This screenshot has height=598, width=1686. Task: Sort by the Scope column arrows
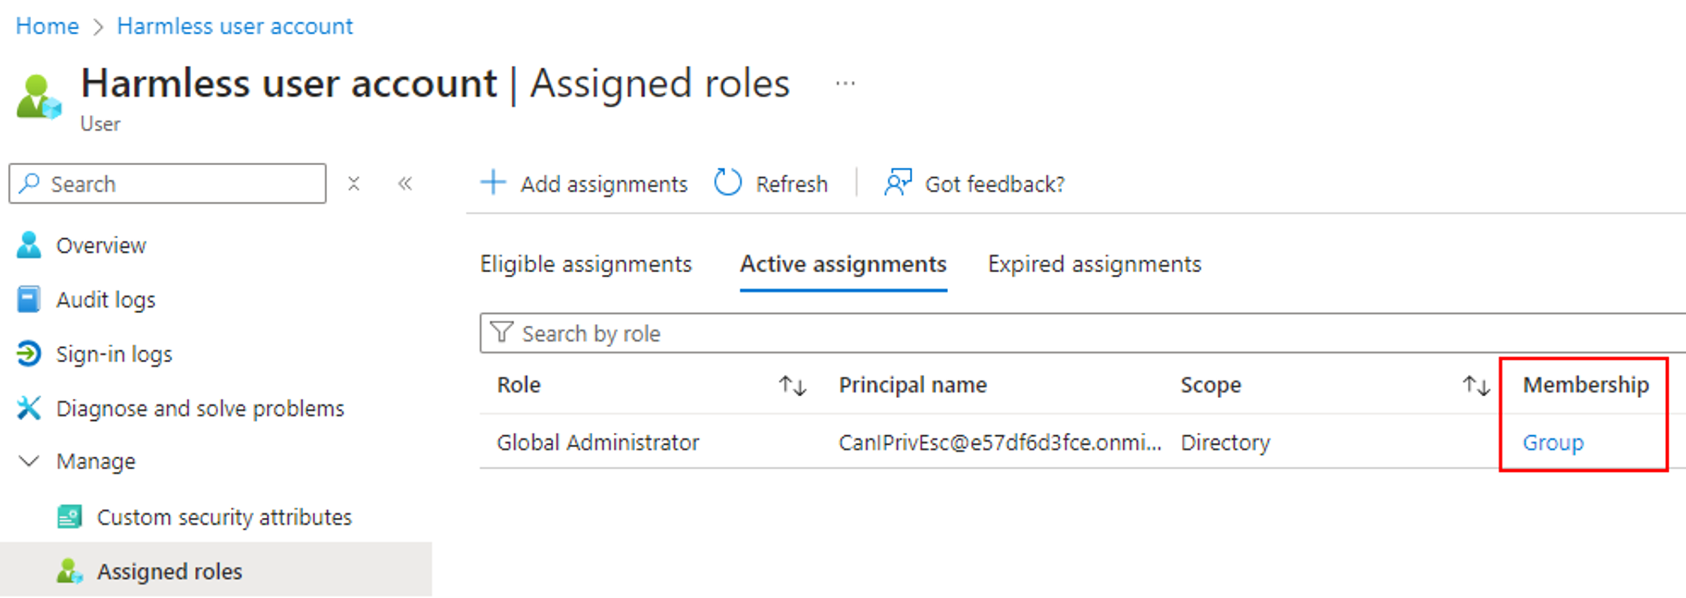[x=1476, y=385]
